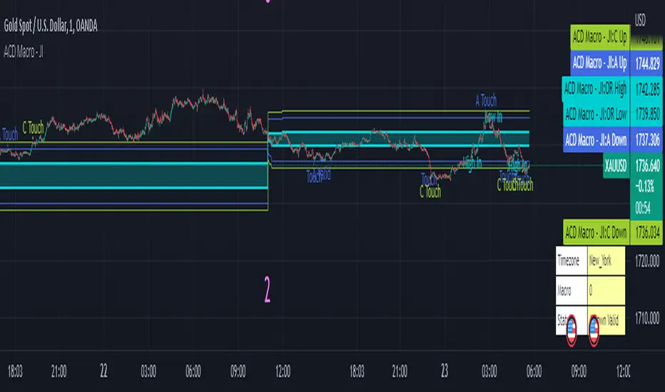Click the 1710.000 price scale label

click(647, 318)
